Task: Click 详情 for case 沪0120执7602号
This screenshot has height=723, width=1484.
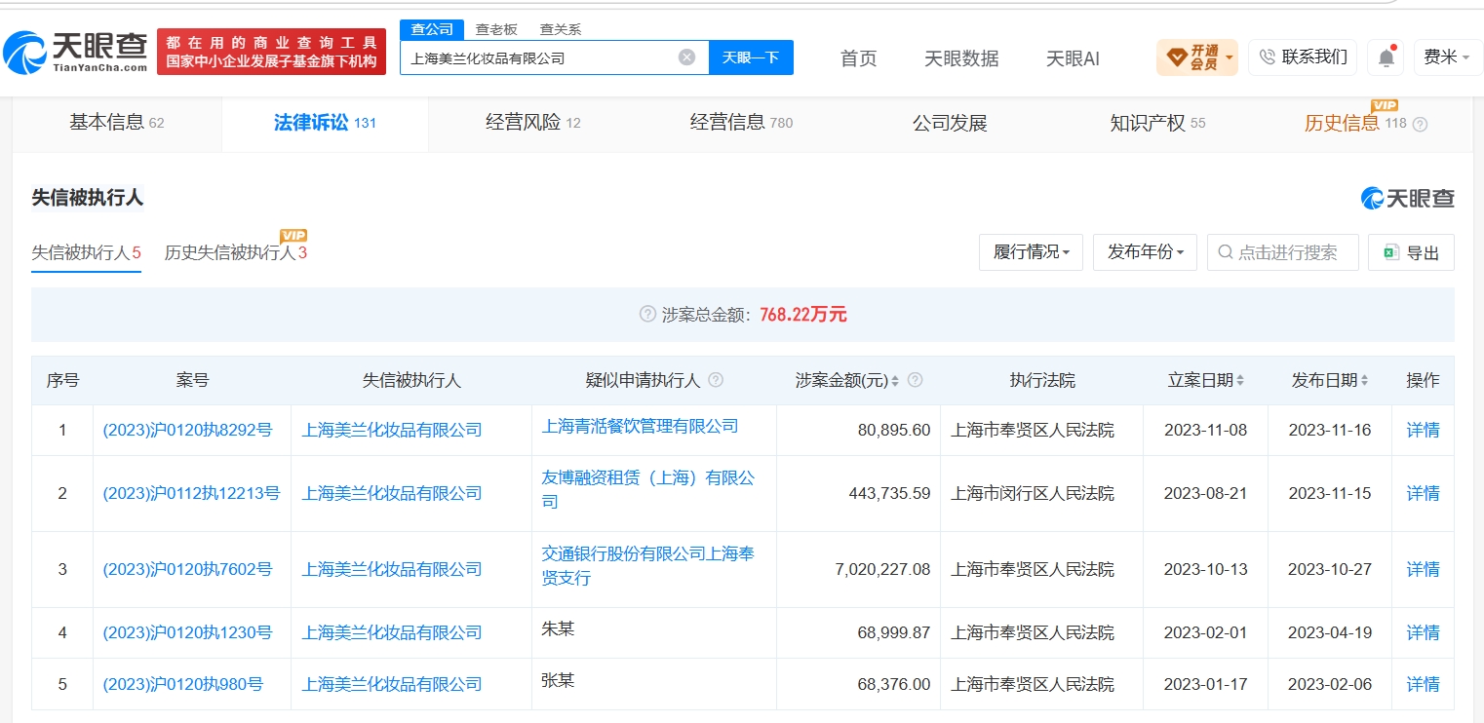Action: tap(1423, 569)
